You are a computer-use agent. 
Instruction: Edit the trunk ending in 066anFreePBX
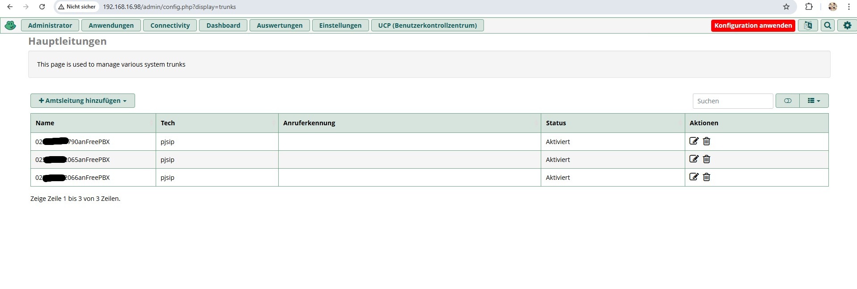pyautogui.click(x=694, y=177)
